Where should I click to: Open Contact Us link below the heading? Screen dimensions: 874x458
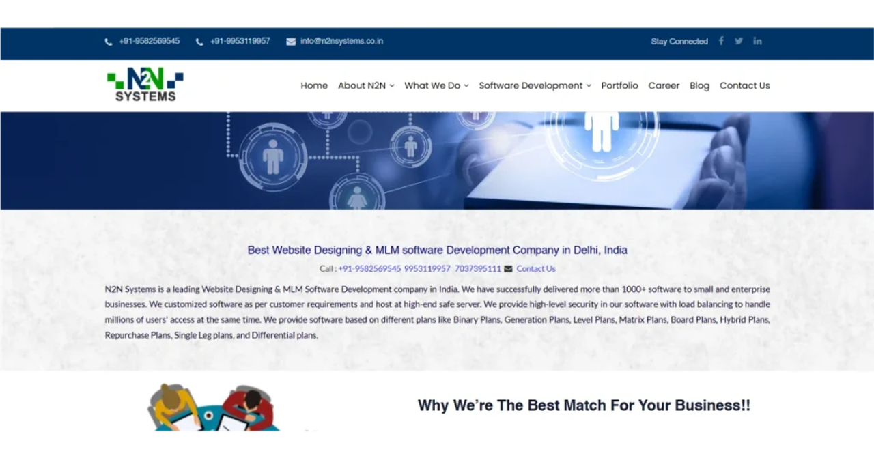[536, 269]
